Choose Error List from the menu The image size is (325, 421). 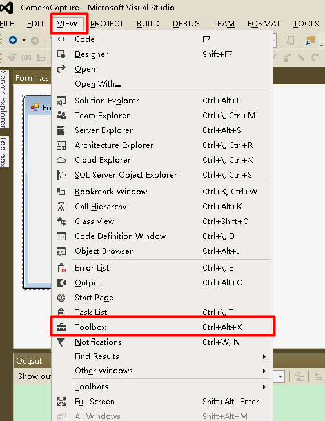coord(162,268)
